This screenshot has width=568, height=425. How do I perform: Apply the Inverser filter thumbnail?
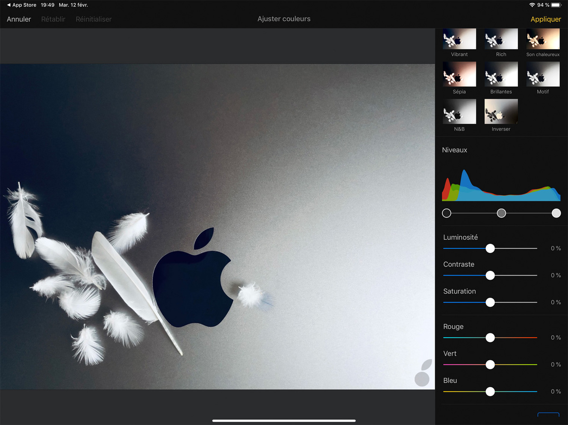(501, 112)
